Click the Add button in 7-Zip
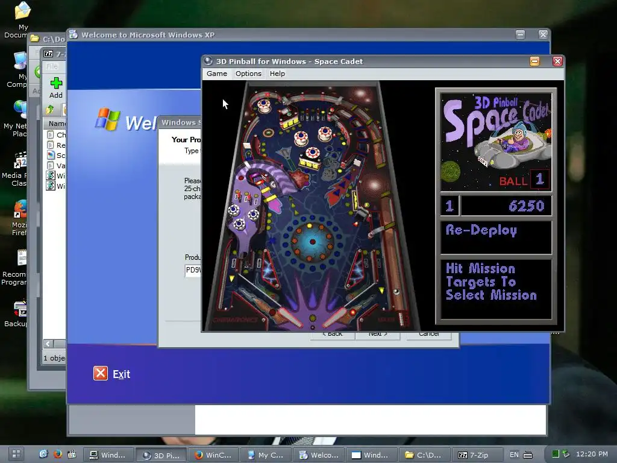The width and height of the screenshot is (617, 463). [x=56, y=87]
